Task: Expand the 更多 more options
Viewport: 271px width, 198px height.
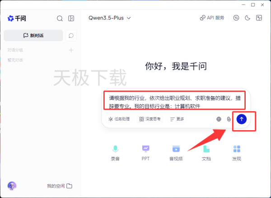Action: click(177, 119)
